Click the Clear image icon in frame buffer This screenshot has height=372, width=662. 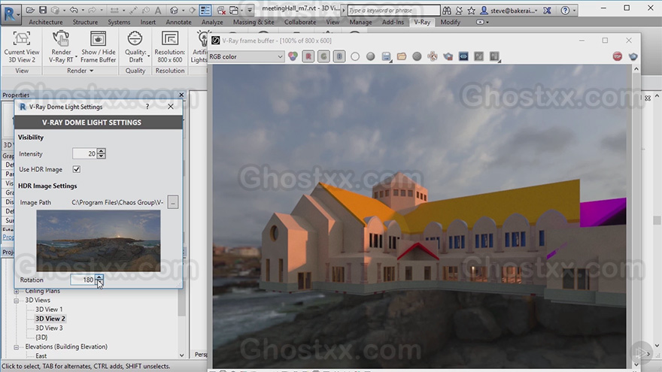pyautogui.click(x=417, y=56)
